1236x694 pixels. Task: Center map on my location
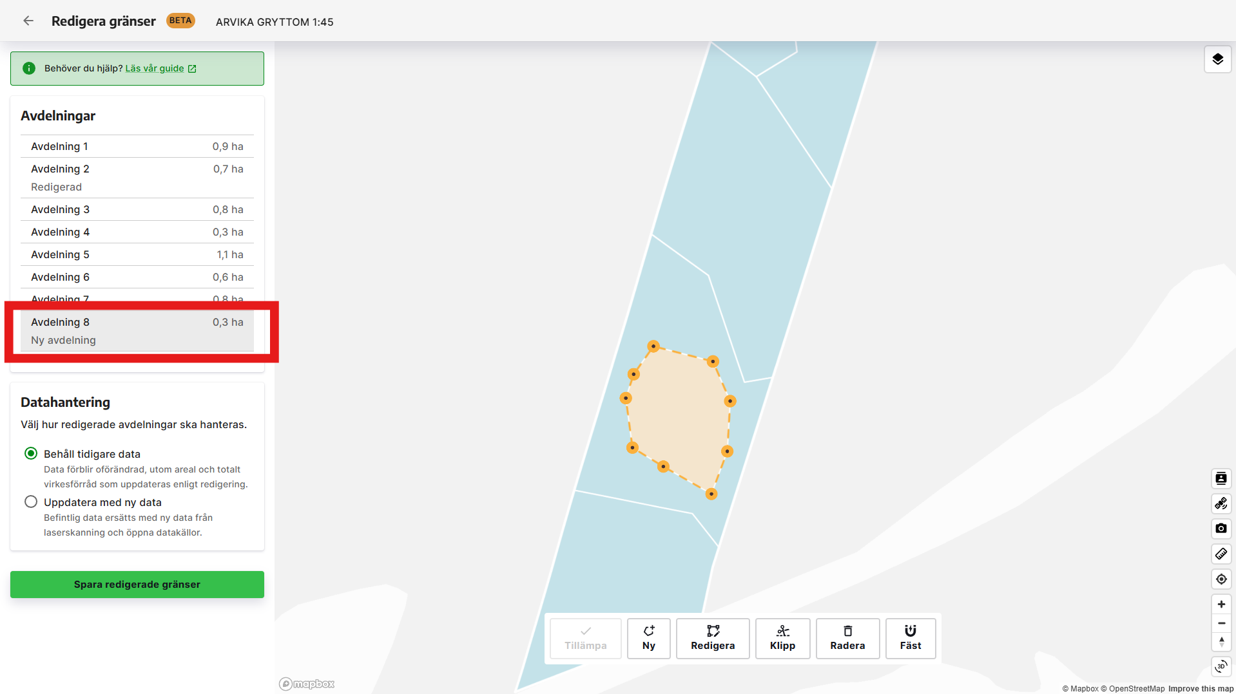[1221, 579]
